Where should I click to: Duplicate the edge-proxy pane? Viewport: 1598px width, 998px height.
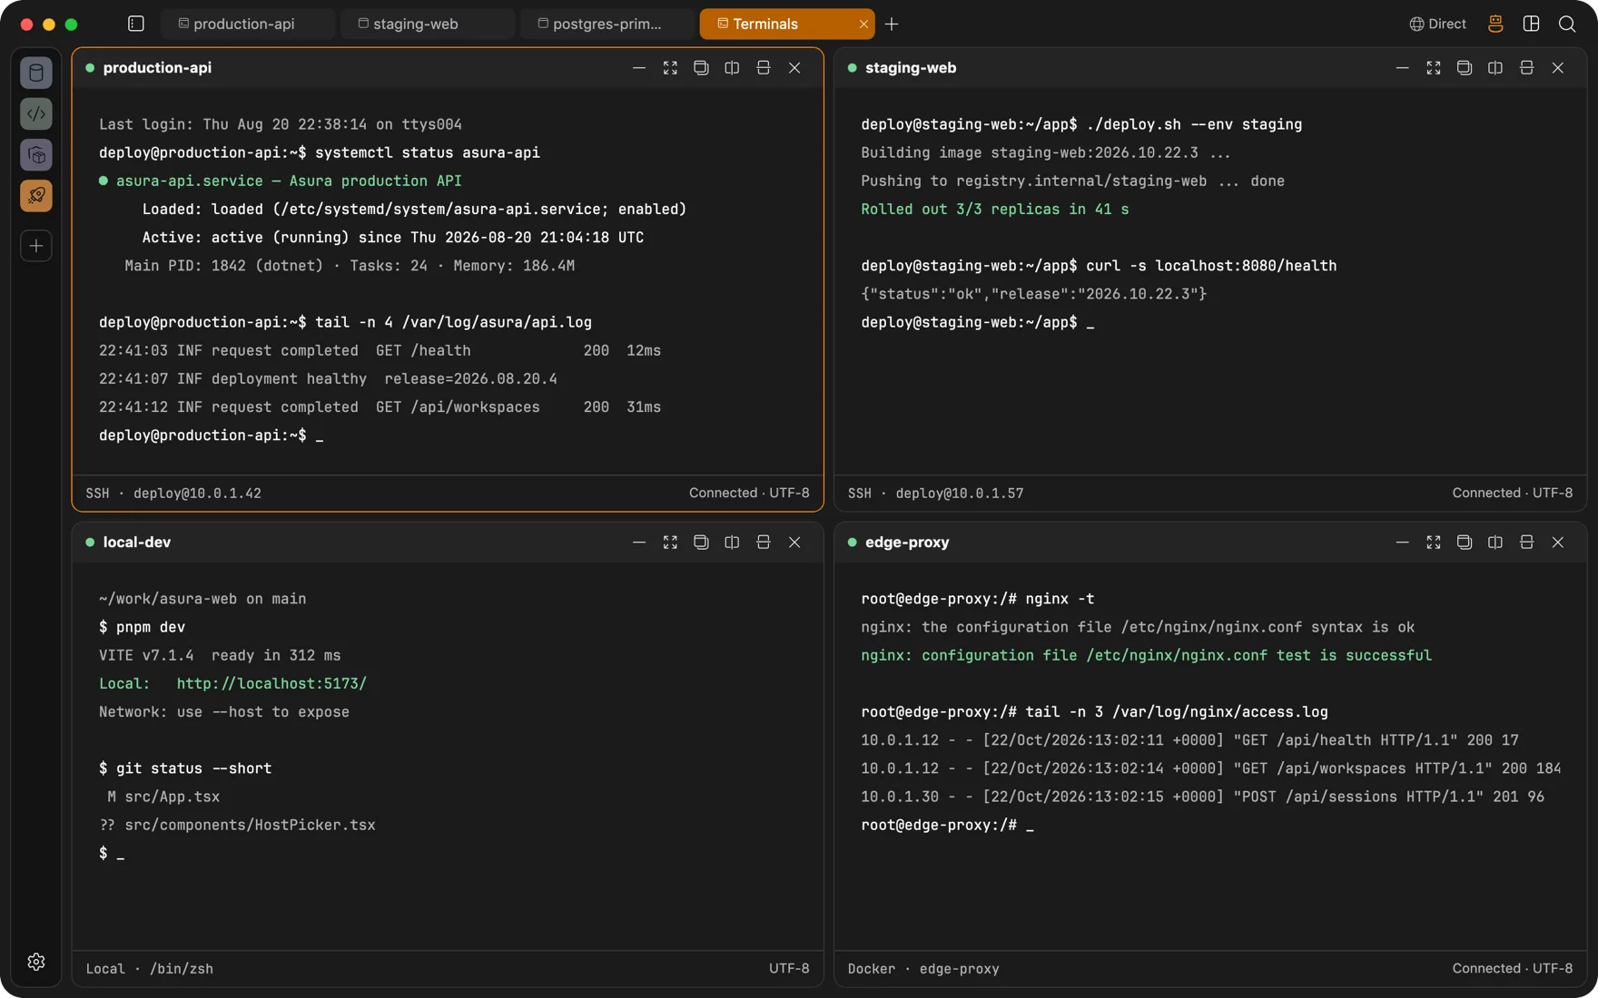pos(1465,543)
